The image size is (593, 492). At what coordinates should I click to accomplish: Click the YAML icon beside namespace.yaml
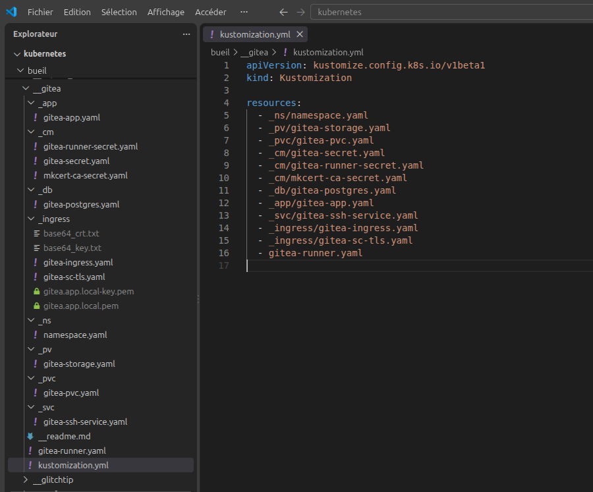click(36, 335)
